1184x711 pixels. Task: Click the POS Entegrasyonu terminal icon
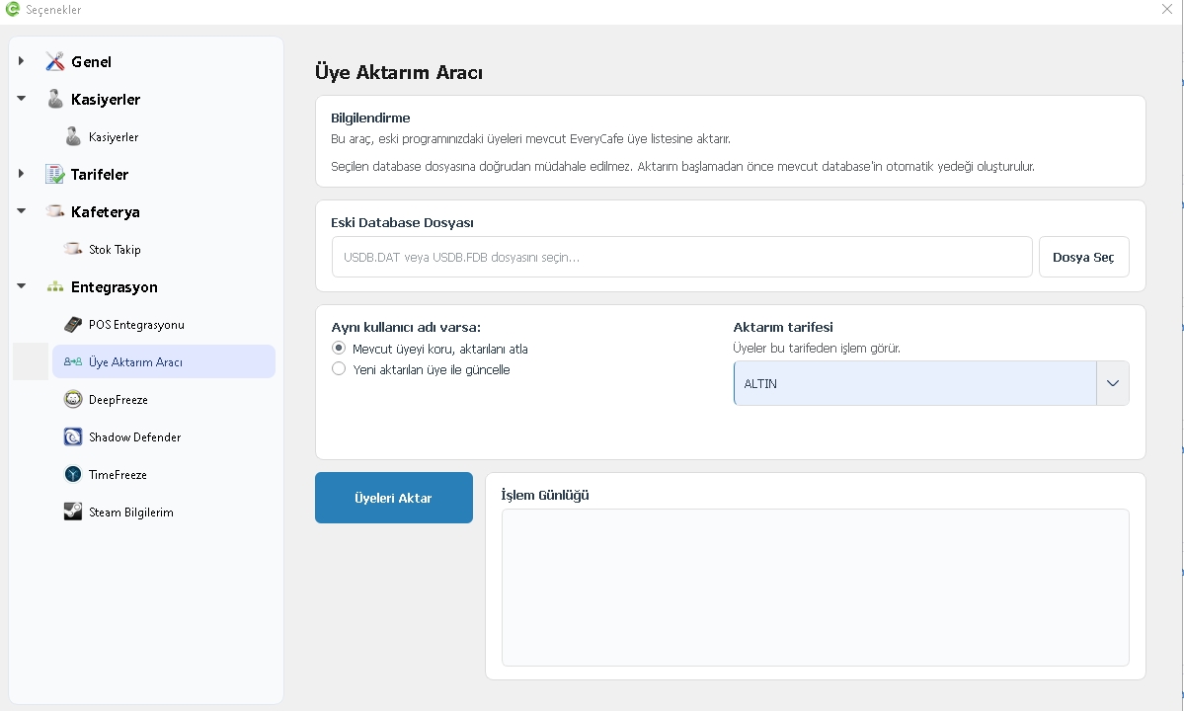click(x=73, y=325)
